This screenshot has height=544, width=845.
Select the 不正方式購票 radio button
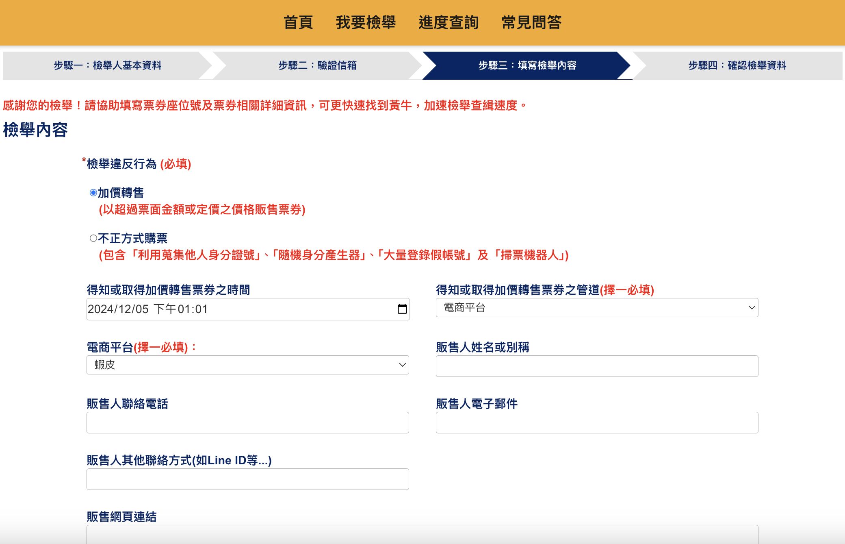tap(93, 238)
